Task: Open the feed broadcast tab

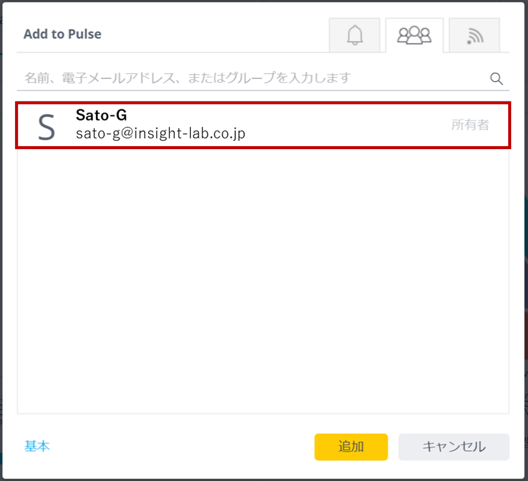Action: click(474, 35)
